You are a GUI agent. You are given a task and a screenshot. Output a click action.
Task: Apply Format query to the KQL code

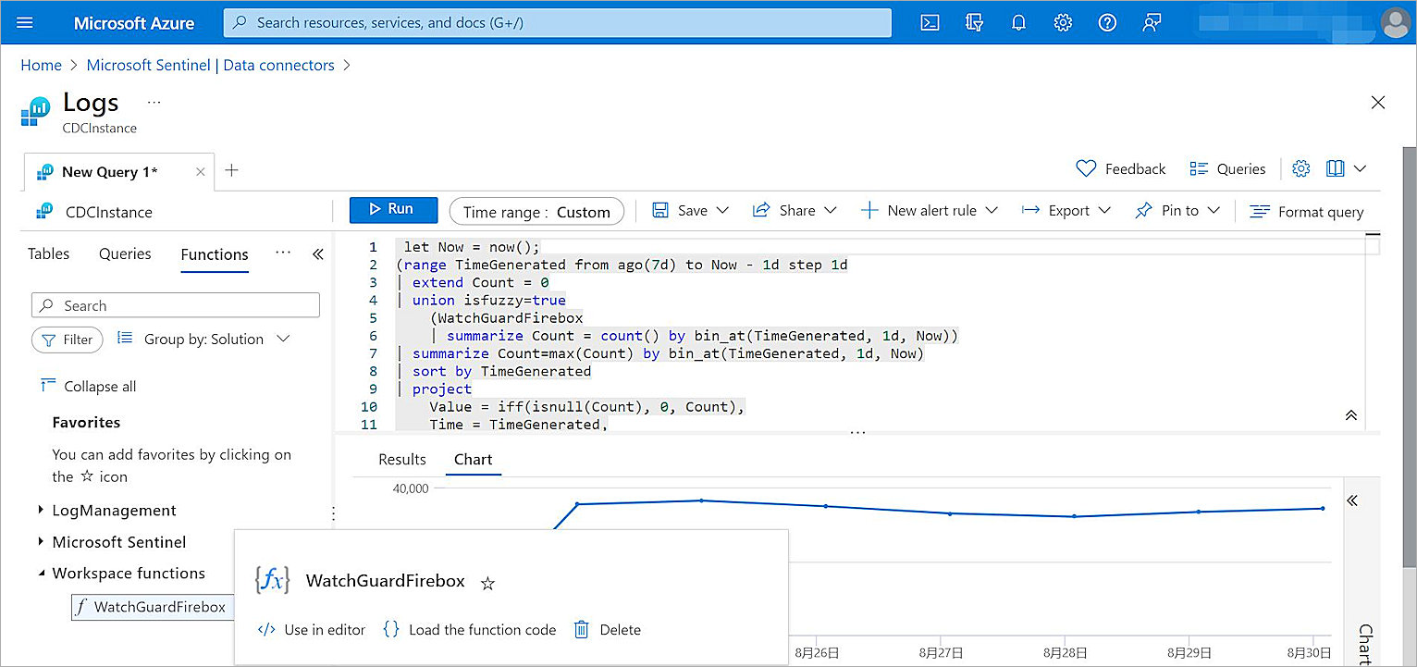1307,211
